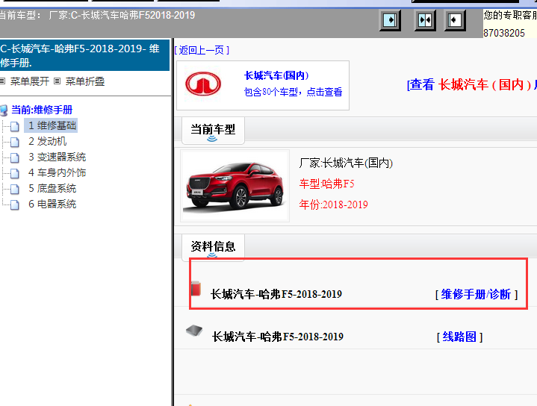The image size is (537, 406).
Task: Click page icon next to 2 发动机
Action: 15,142
